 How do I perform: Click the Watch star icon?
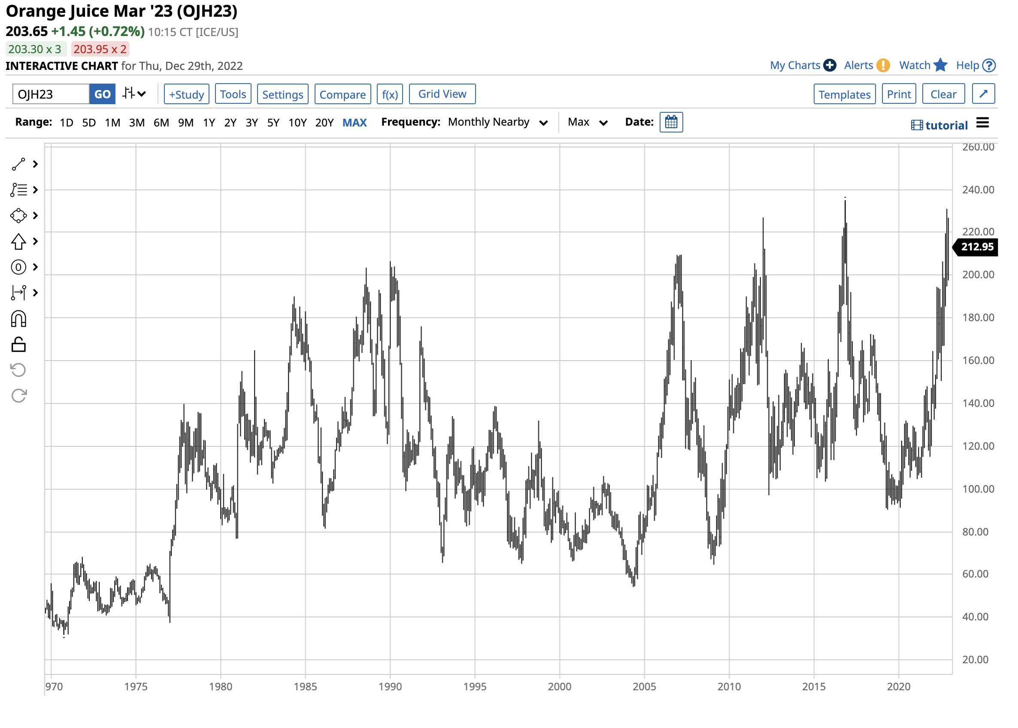pos(941,66)
